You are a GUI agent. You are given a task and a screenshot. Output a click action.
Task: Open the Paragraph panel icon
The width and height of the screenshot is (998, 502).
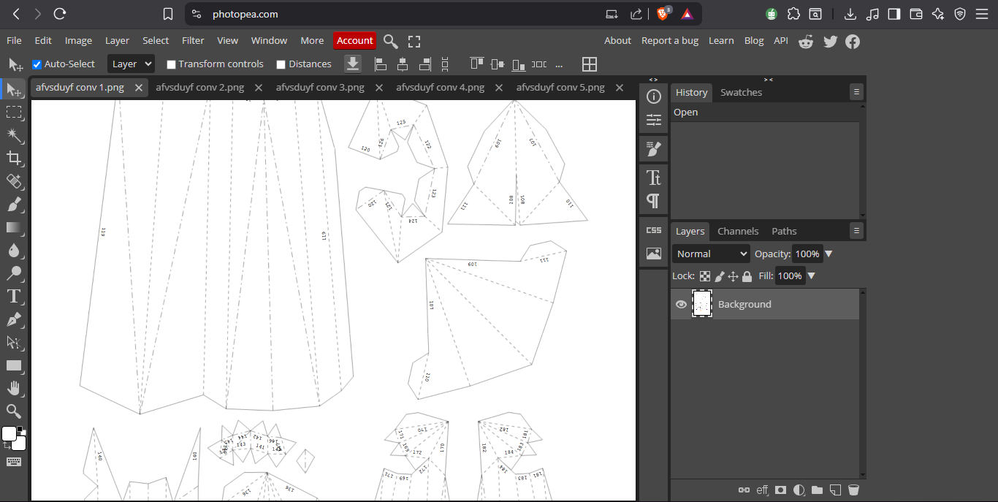[x=654, y=201]
